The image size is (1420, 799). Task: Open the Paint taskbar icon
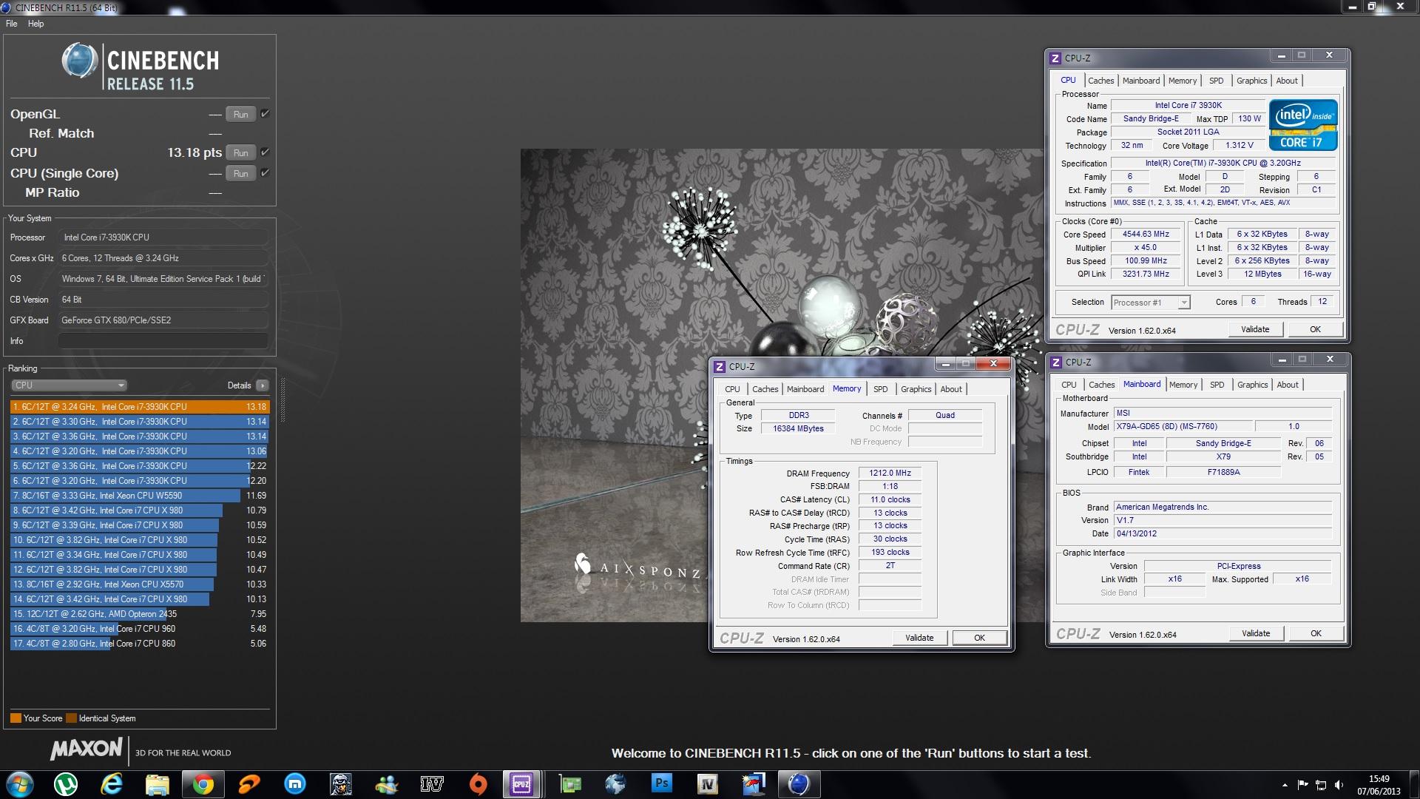click(x=754, y=784)
